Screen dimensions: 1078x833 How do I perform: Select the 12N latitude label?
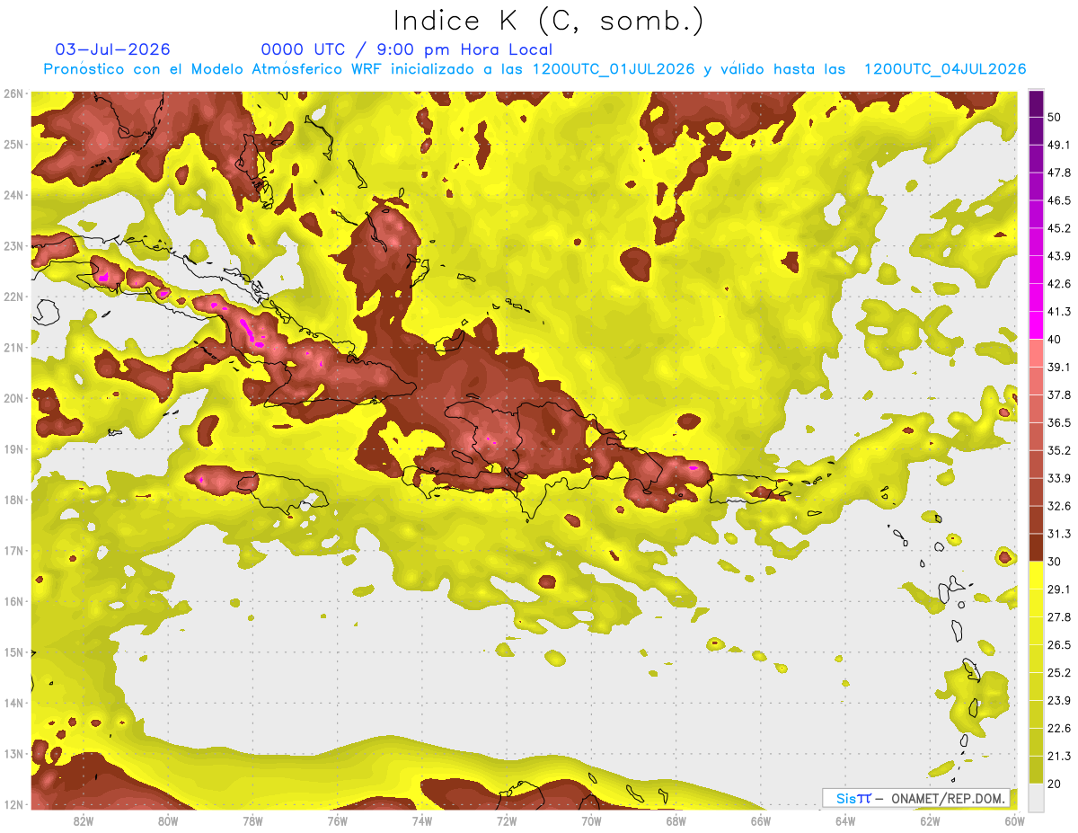pyautogui.click(x=13, y=804)
